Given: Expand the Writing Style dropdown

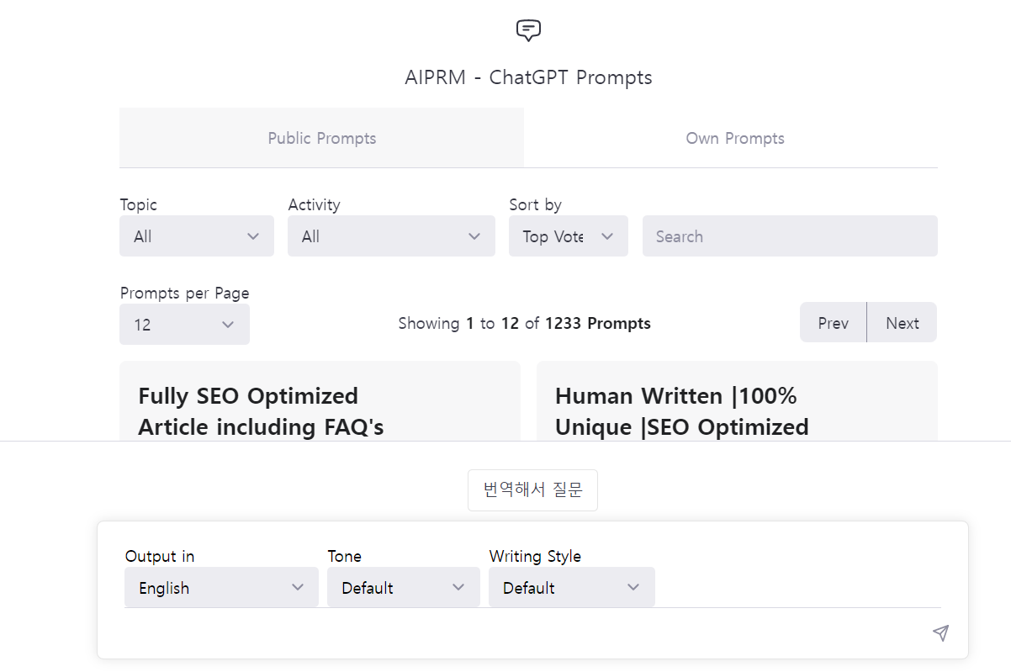Looking at the screenshot, I should click(571, 587).
